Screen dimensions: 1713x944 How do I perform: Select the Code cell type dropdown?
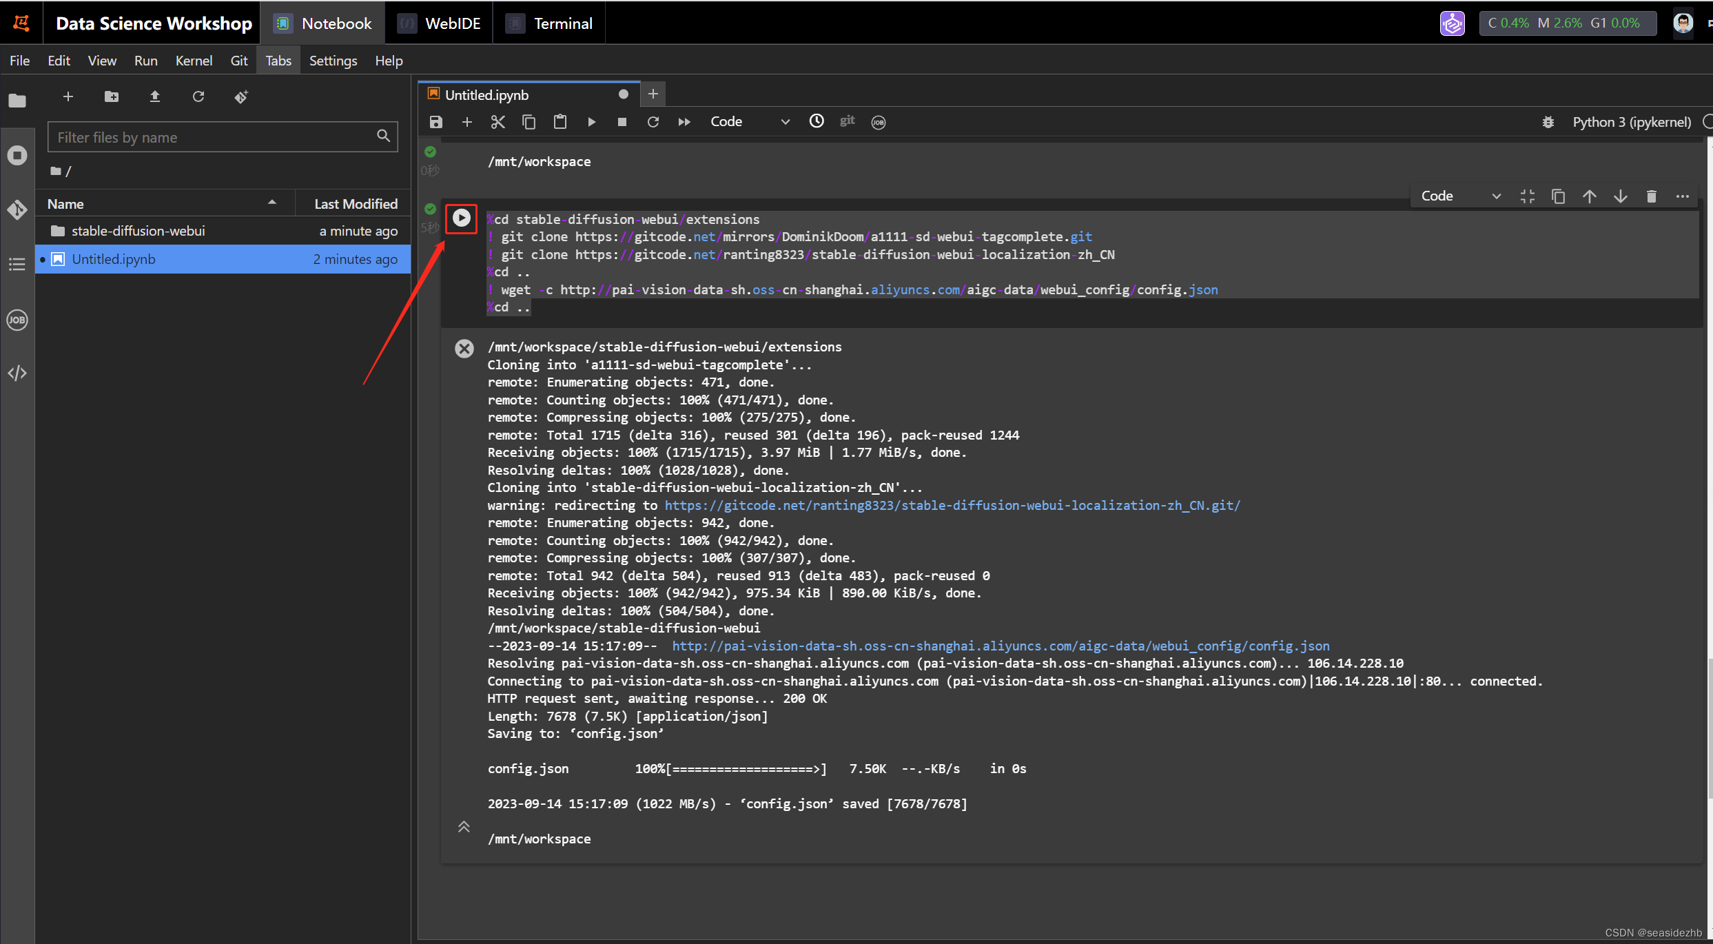click(748, 121)
